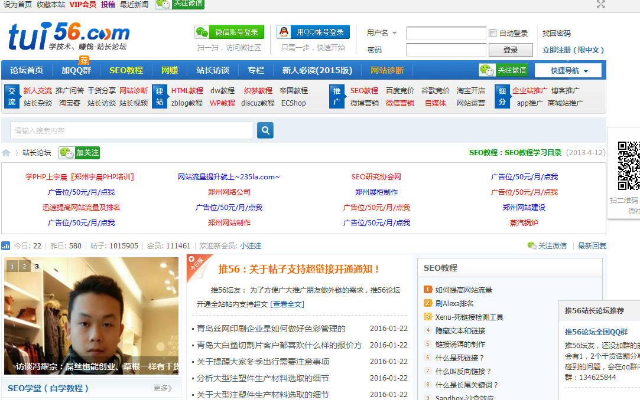Open the interview photo thumbnail
640x400 pixels.
click(x=92, y=316)
